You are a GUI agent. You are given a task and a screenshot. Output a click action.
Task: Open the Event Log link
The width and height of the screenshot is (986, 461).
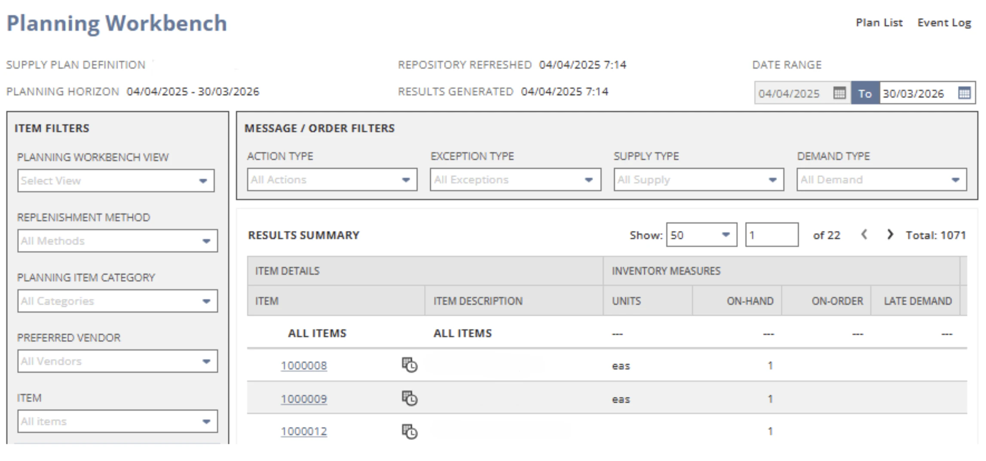(x=944, y=23)
